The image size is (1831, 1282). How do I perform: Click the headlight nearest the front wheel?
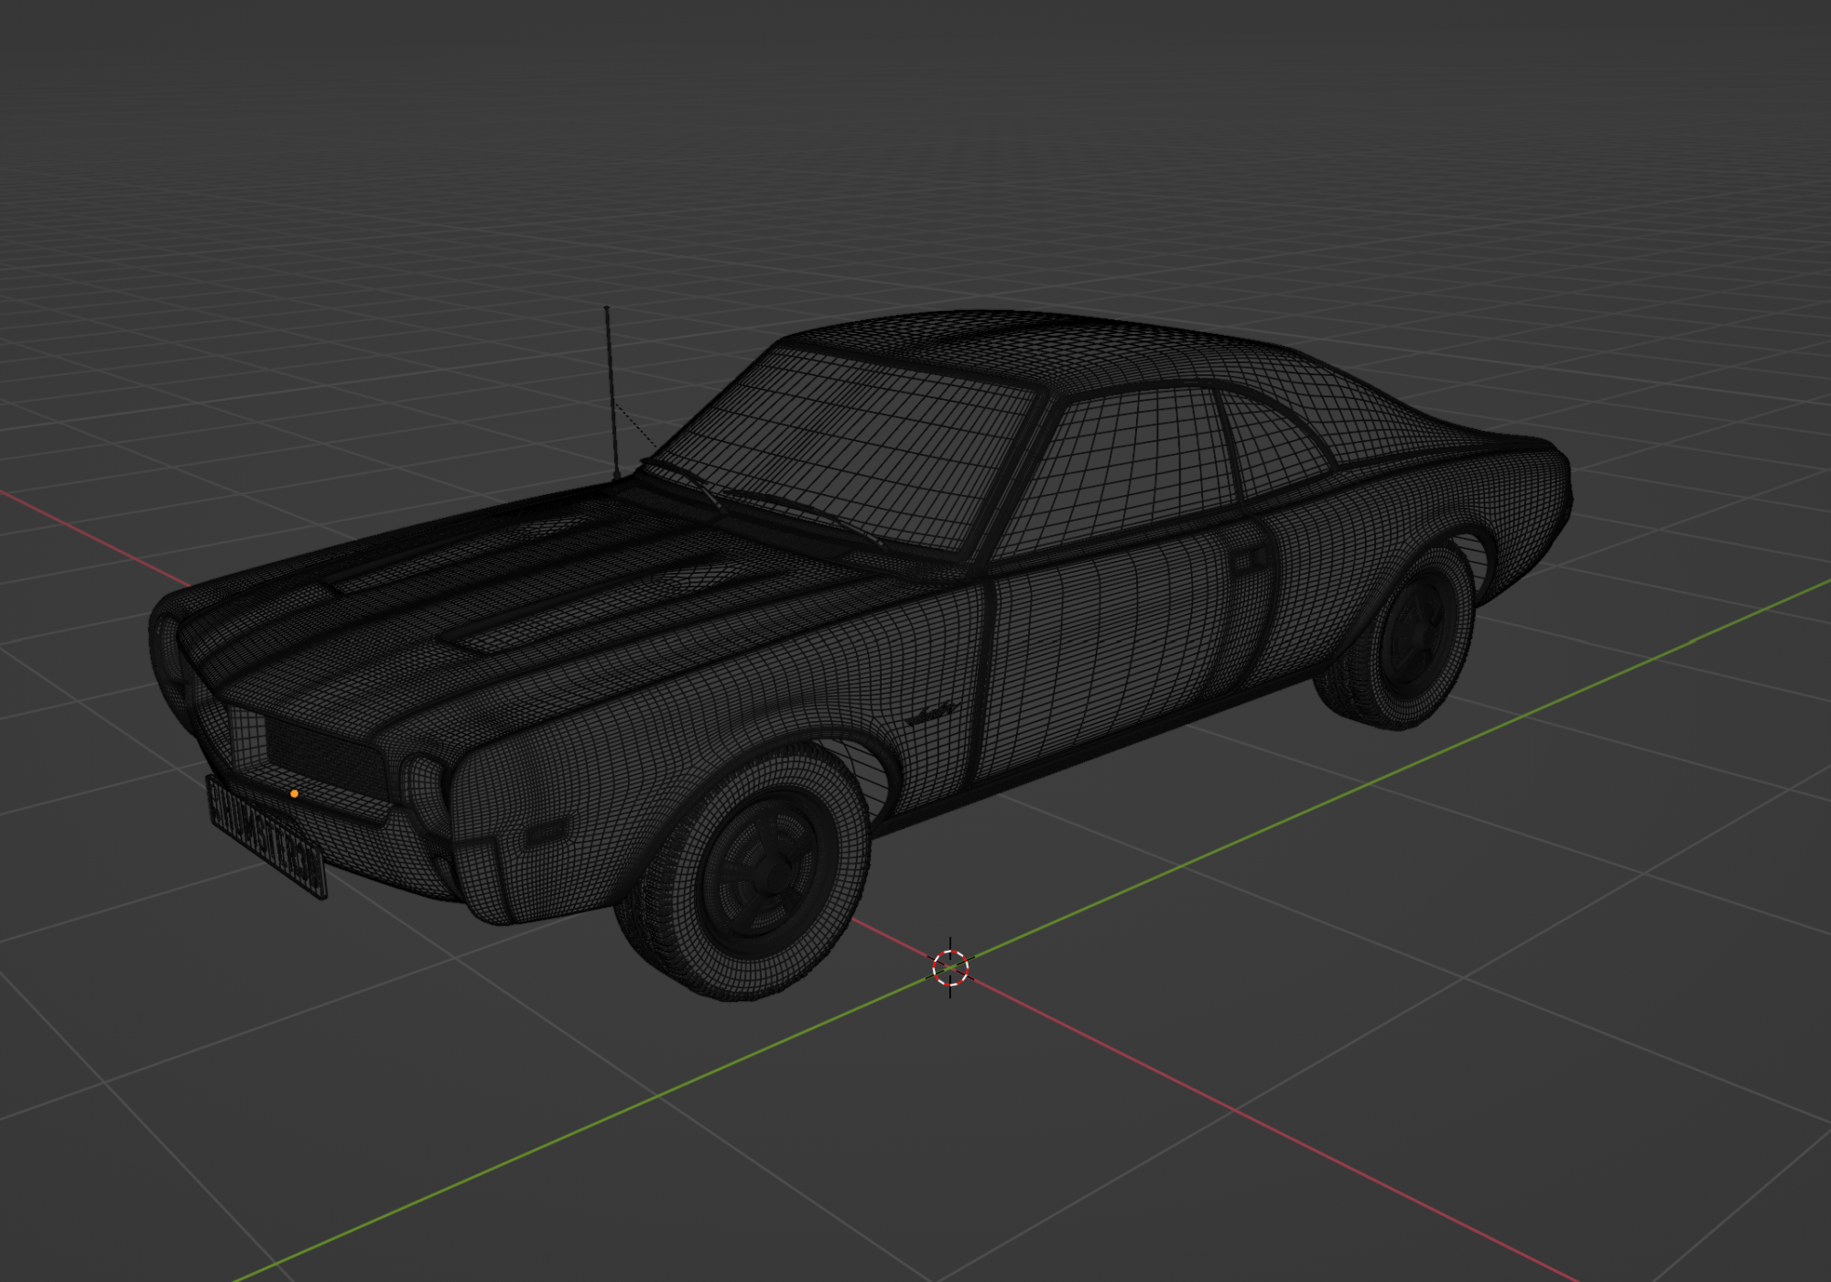424,785
